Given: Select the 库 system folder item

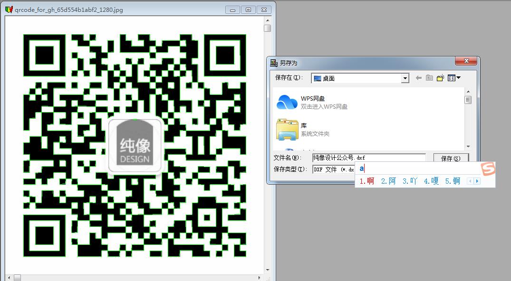Looking at the screenshot, I should 303,129.
